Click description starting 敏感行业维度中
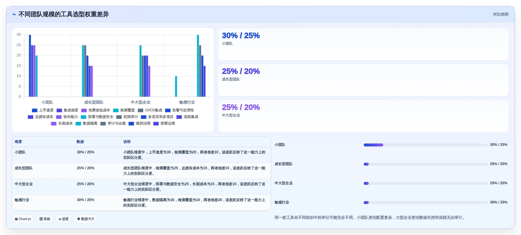Image resolution: width=521 pixels, height=235 pixels. 194,203
